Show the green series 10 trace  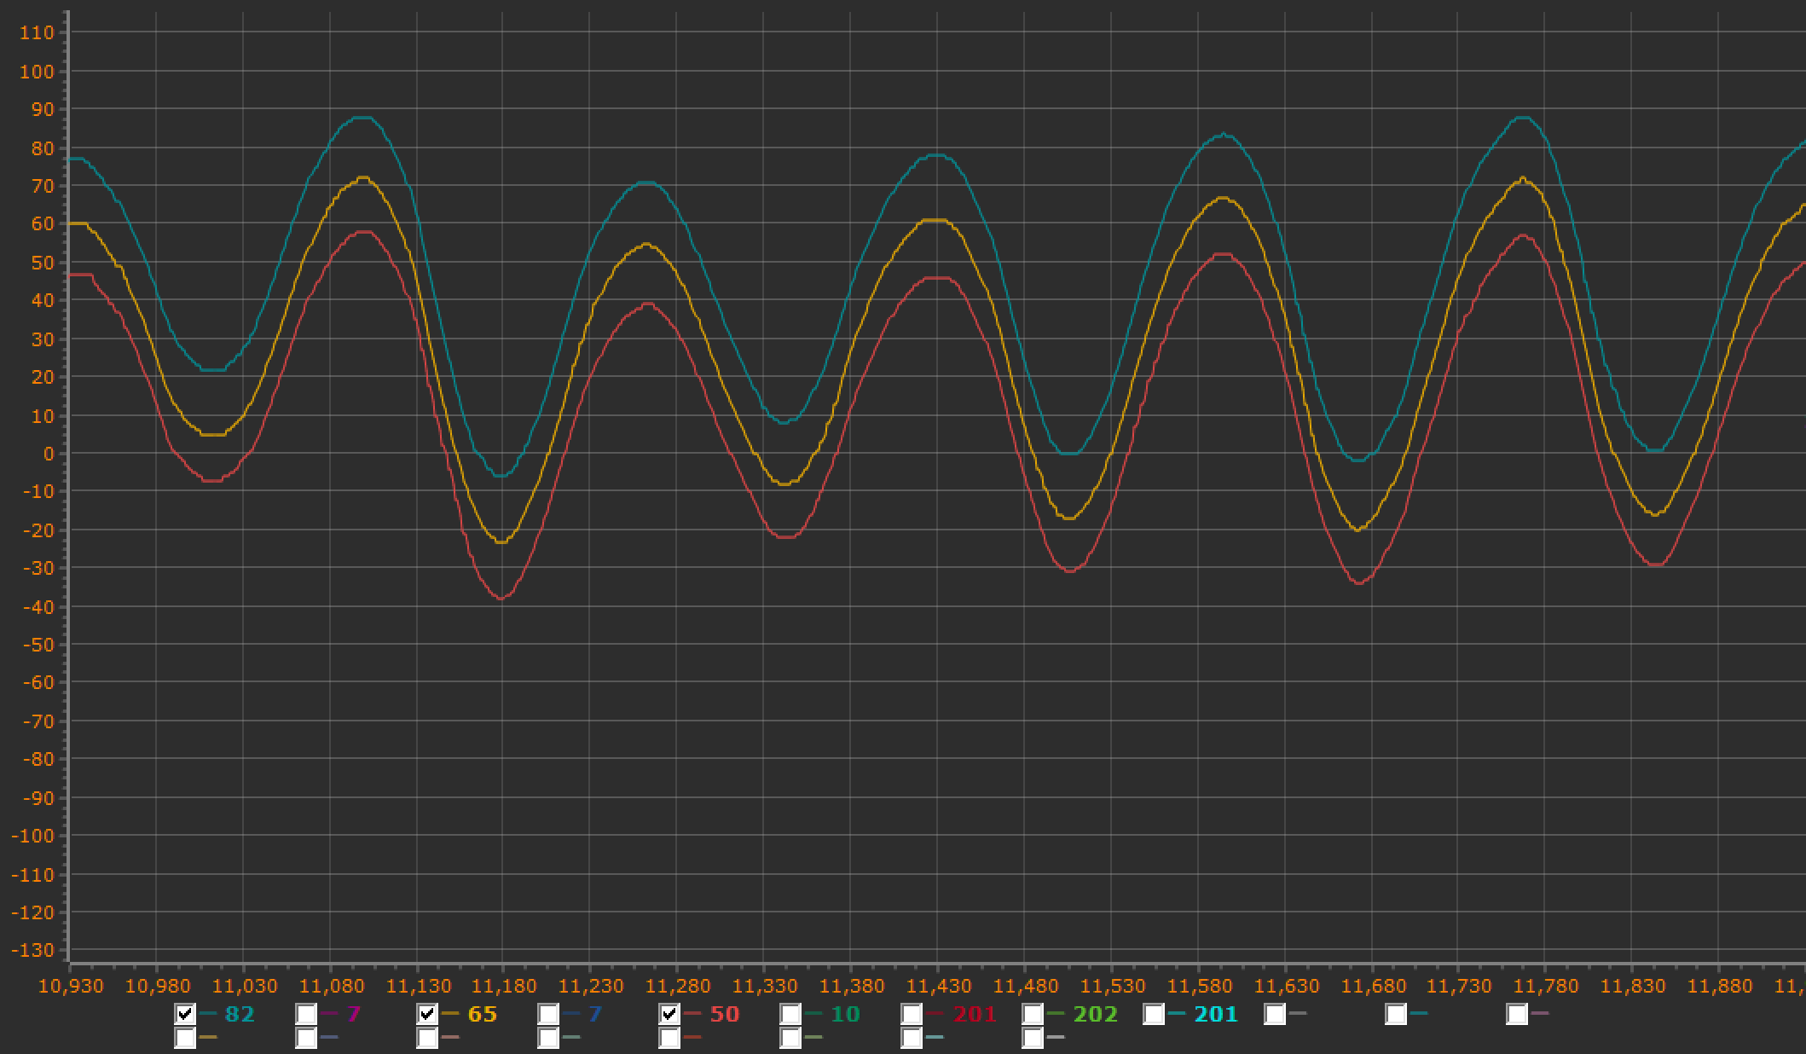pyautogui.click(x=790, y=1014)
